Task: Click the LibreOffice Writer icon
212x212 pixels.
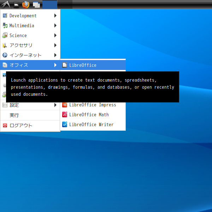Action: click(x=65, y=124)
